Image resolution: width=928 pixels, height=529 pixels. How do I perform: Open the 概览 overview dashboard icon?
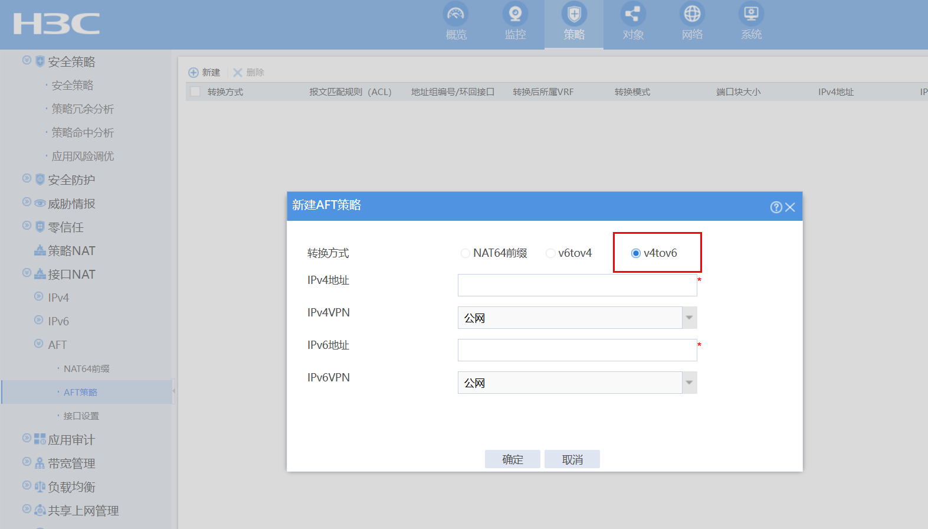456,14
